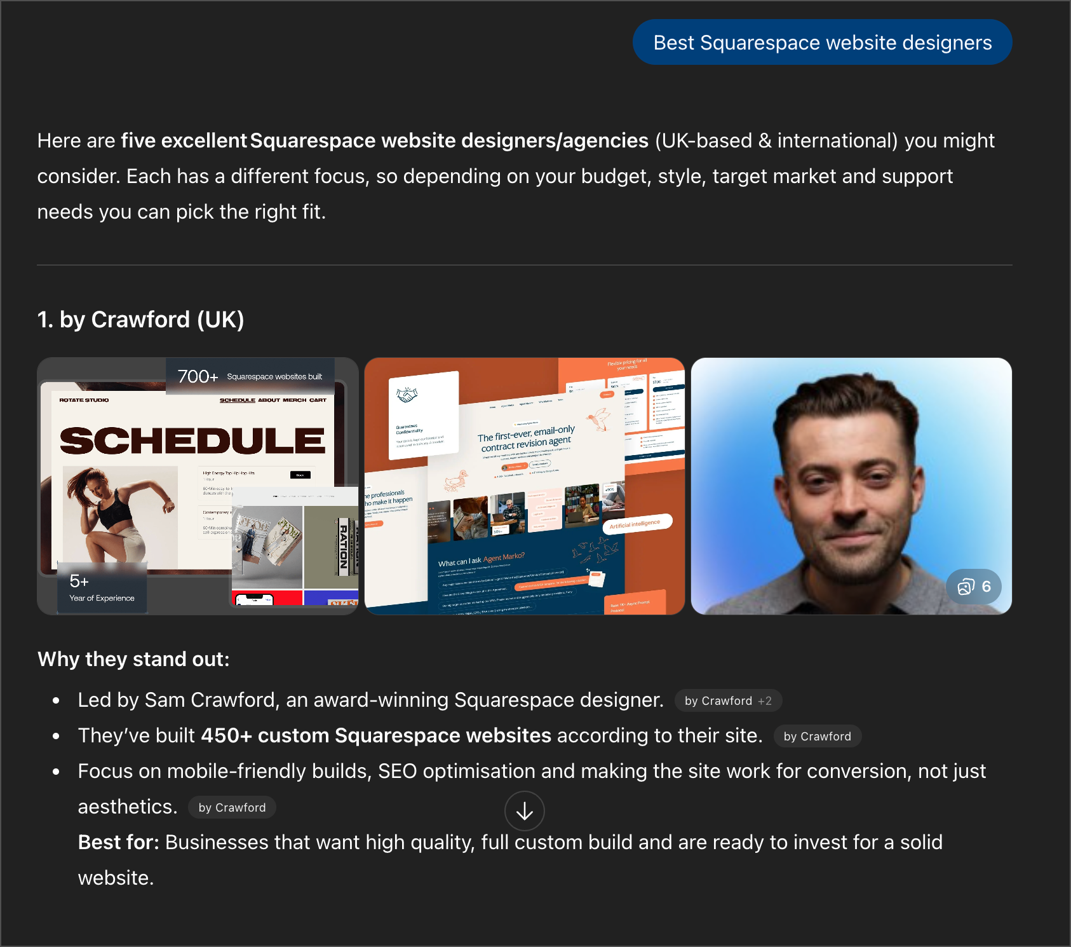Open the image gallery count badge showing 6
This screenshot has height=947, width=1071.
click(x=974, y=587)
